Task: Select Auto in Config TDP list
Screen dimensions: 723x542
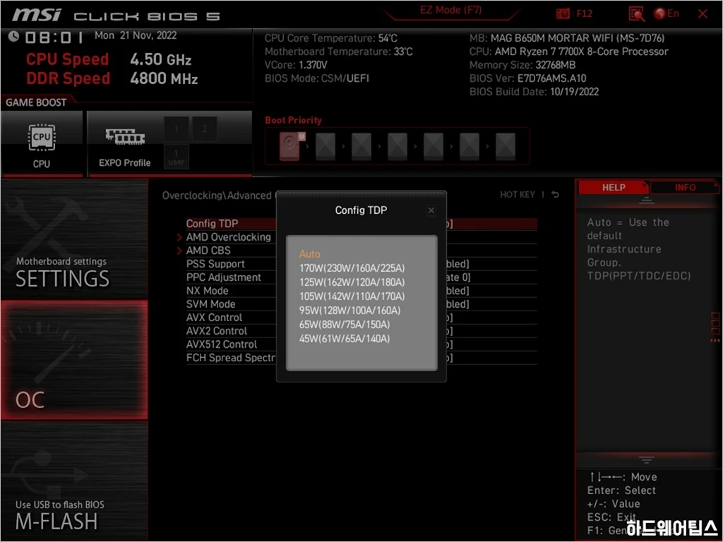Action: pyautogui.click(x=309, y=254)
